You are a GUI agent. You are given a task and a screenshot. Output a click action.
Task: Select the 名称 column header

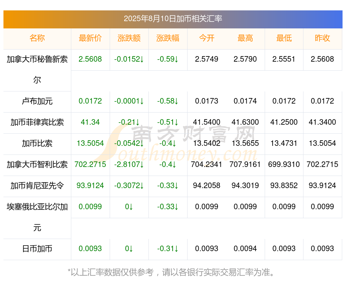tap(37, 38)
